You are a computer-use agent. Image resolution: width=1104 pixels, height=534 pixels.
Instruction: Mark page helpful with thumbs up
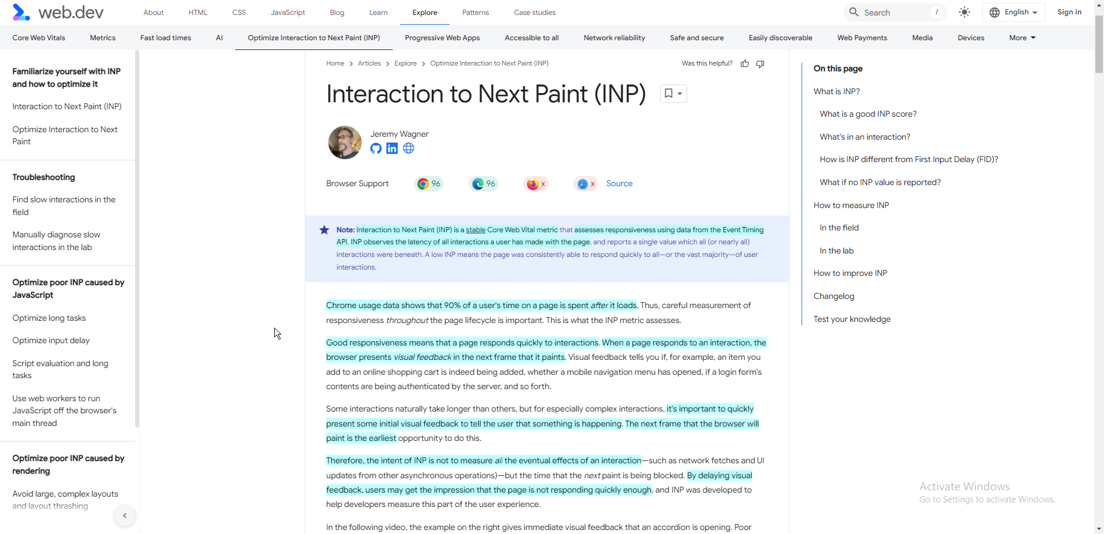[x=745, y=63]
